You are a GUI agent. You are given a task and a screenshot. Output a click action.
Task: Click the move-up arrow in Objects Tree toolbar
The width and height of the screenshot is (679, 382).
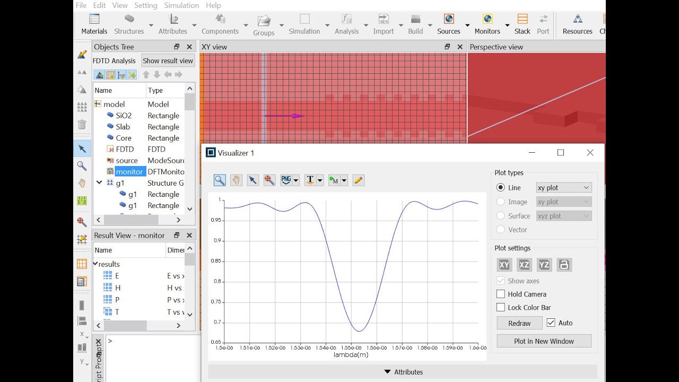click(146, 75)
